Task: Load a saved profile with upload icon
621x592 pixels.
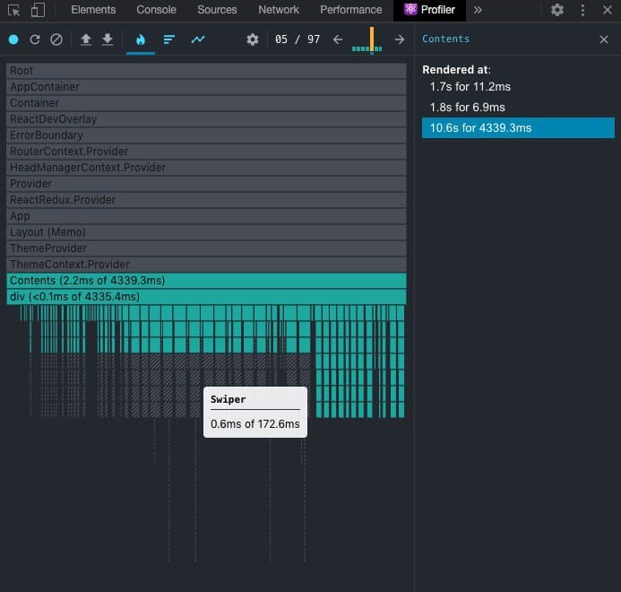Action: point(86,39)
